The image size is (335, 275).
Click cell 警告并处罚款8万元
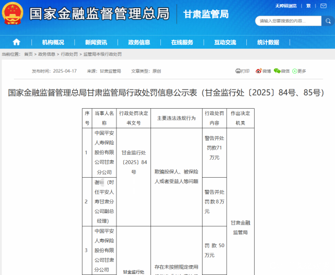click(214, 202)
